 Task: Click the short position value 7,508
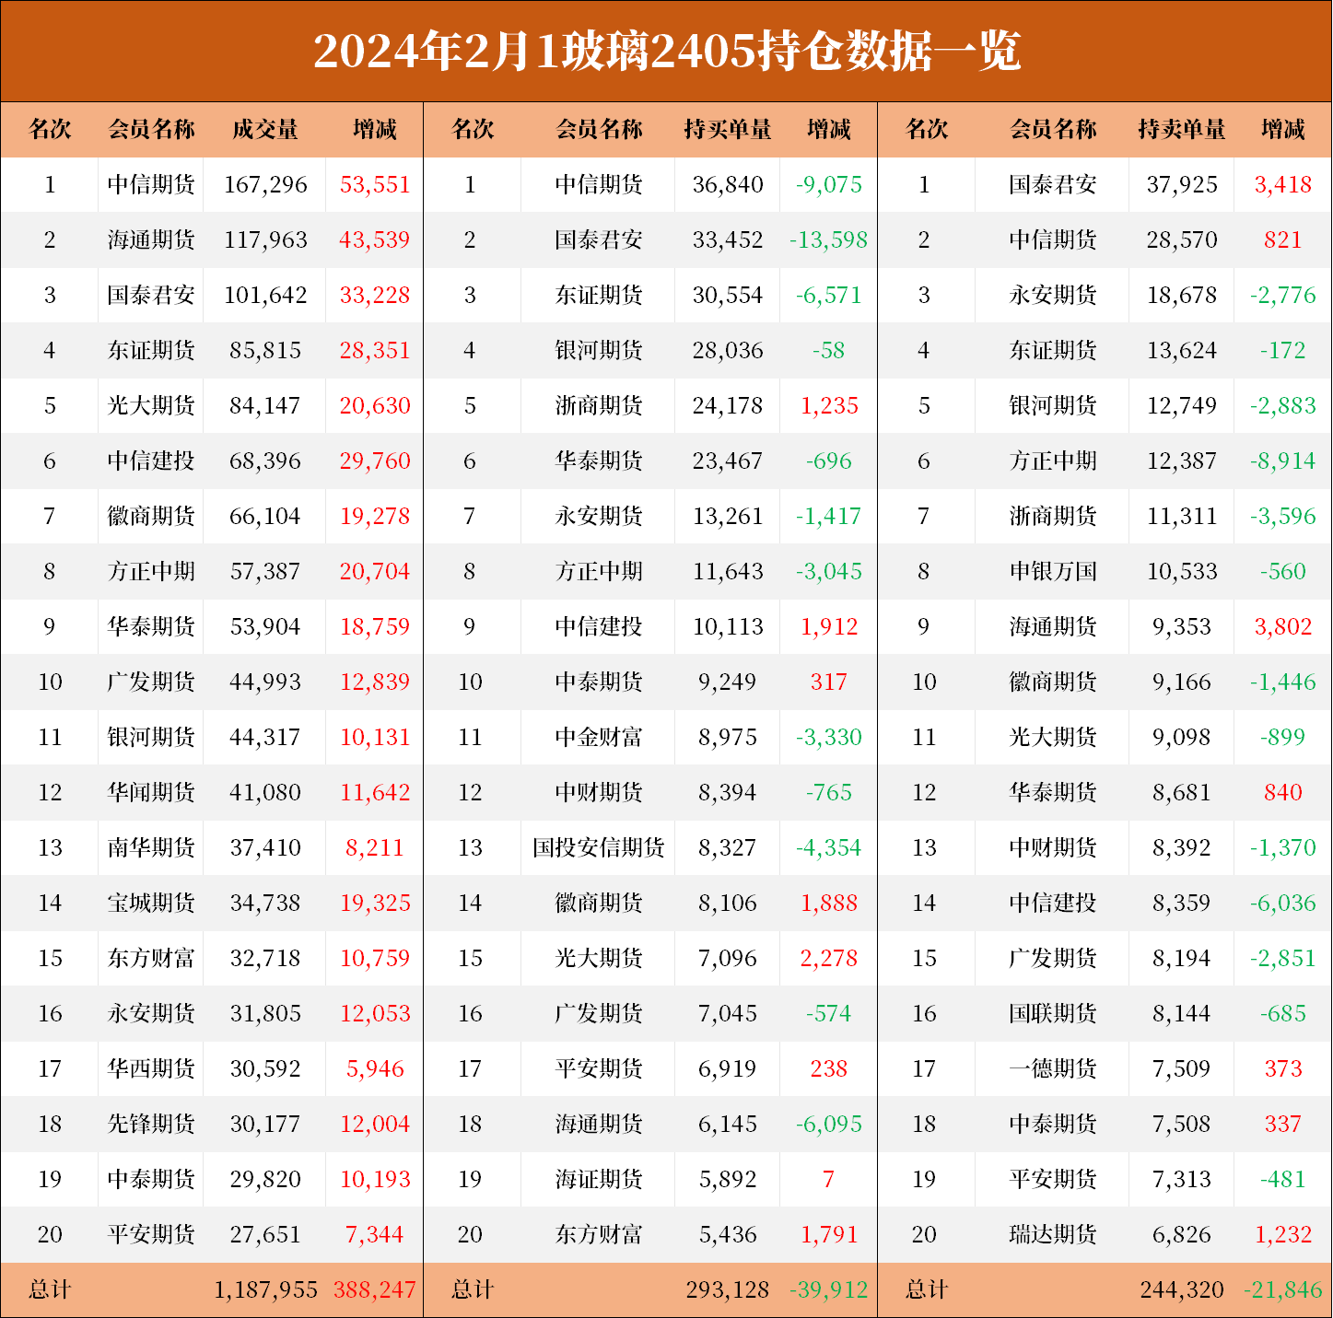1182,1124
